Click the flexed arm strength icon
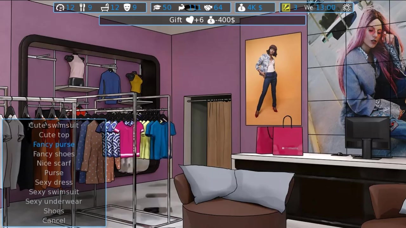Screen dimensions: 406x228 point(182,8)
